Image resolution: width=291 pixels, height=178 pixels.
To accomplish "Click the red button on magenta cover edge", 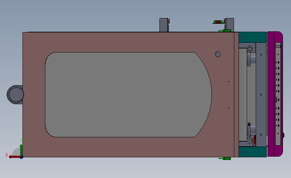I will 283,135.
